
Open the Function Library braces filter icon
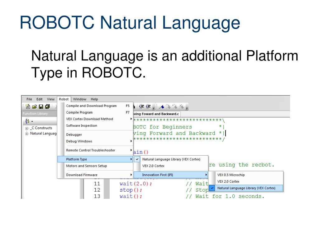pos(27,121)
